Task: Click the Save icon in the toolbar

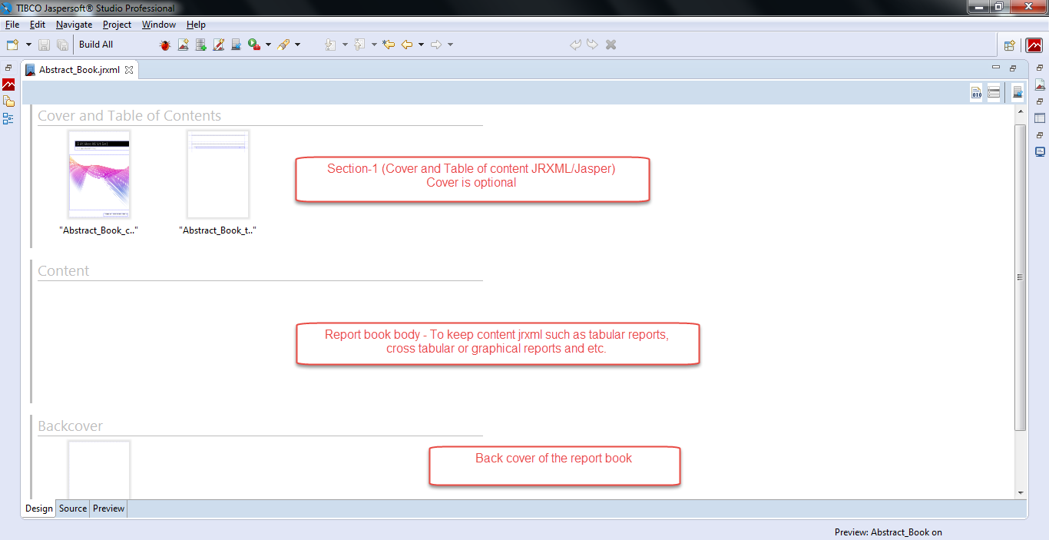Action: (44, 45)
